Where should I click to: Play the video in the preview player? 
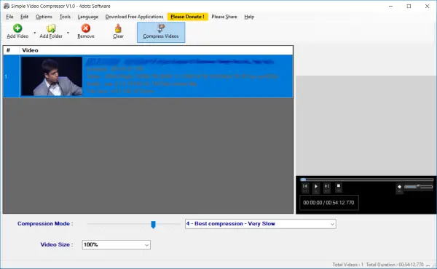coord(316,187)
